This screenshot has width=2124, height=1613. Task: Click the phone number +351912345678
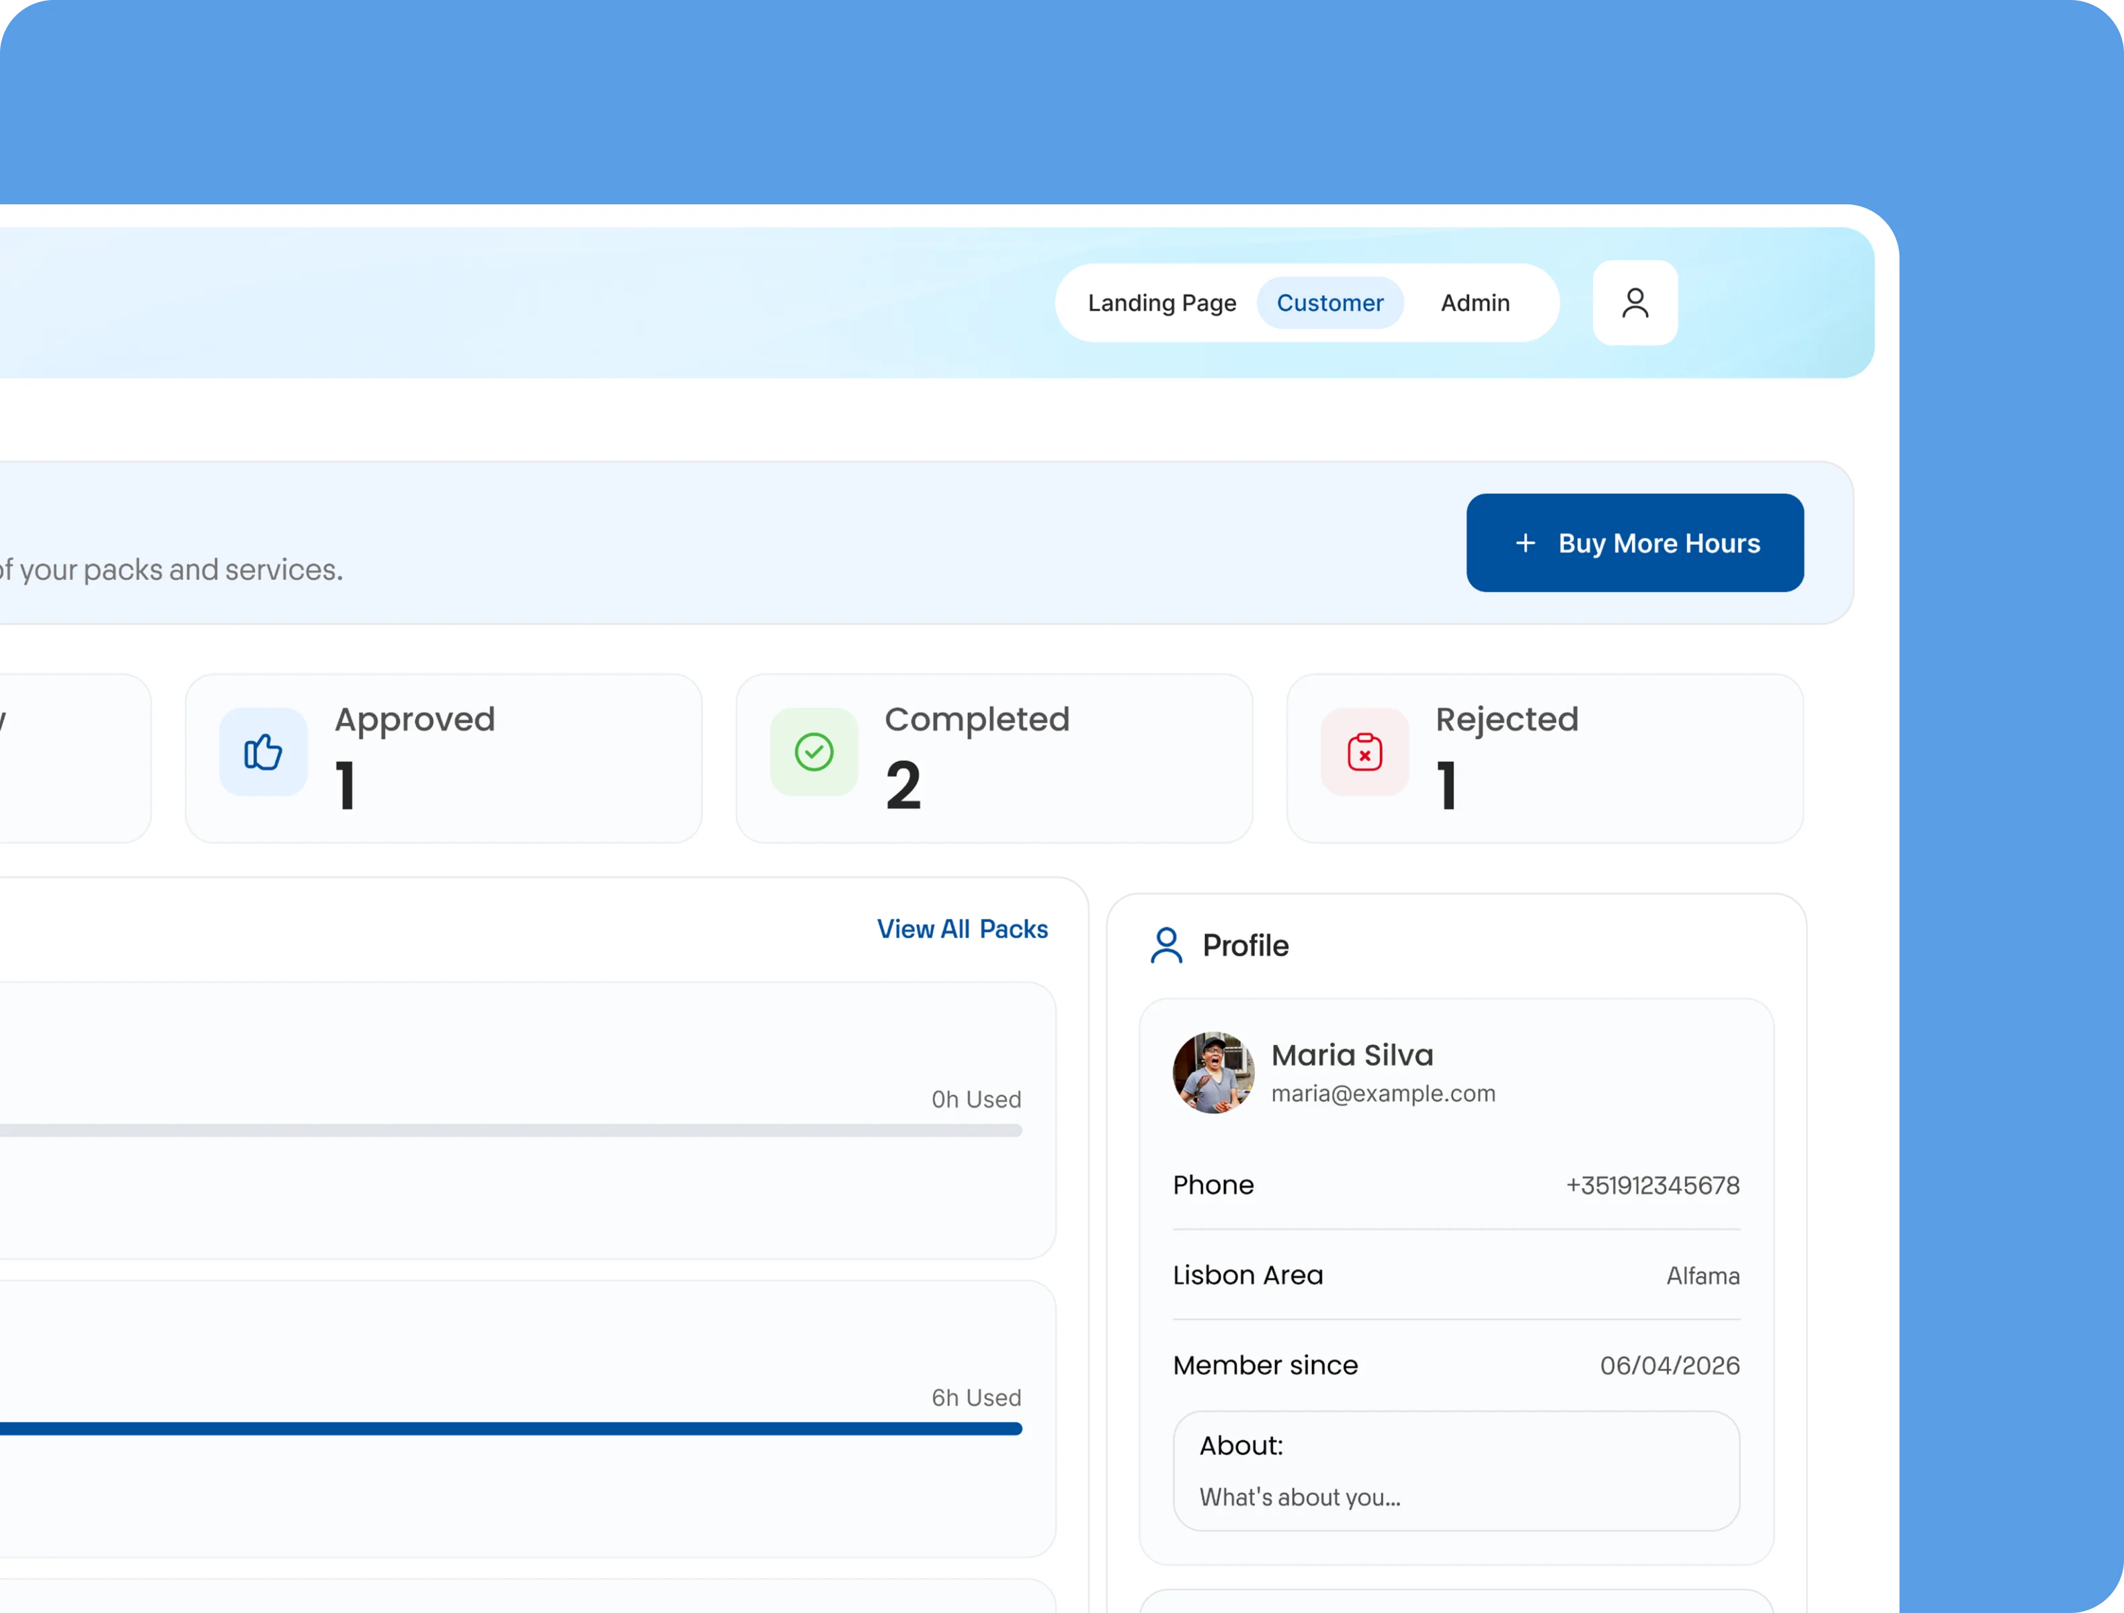tap(1653, 1185)
